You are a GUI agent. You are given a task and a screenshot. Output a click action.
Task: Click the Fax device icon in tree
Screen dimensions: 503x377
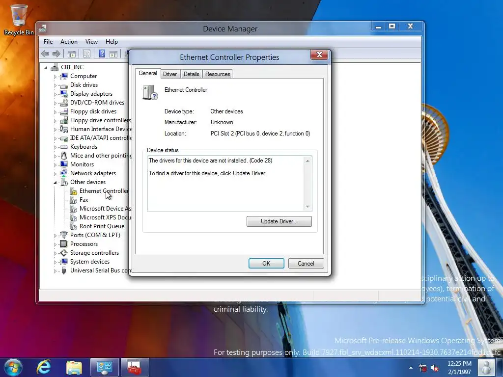(74, 200)
